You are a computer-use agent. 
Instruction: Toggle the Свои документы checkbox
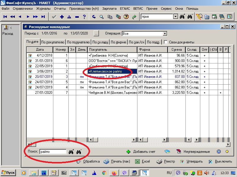(x=166, y=42)
